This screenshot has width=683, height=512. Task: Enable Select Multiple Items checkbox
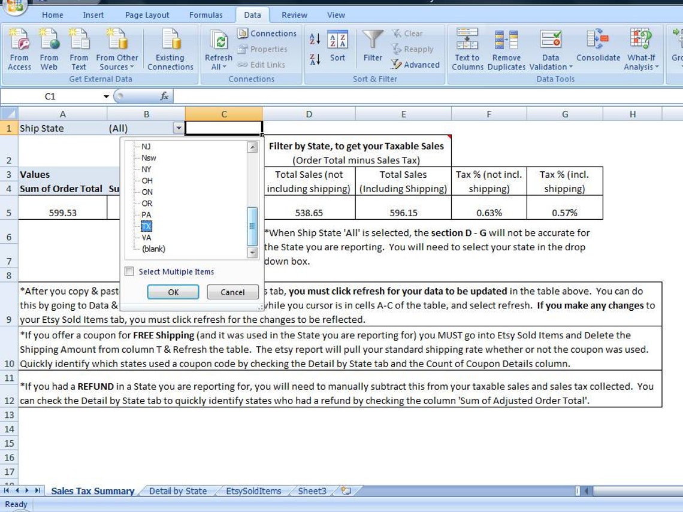(x=129, y=271)
